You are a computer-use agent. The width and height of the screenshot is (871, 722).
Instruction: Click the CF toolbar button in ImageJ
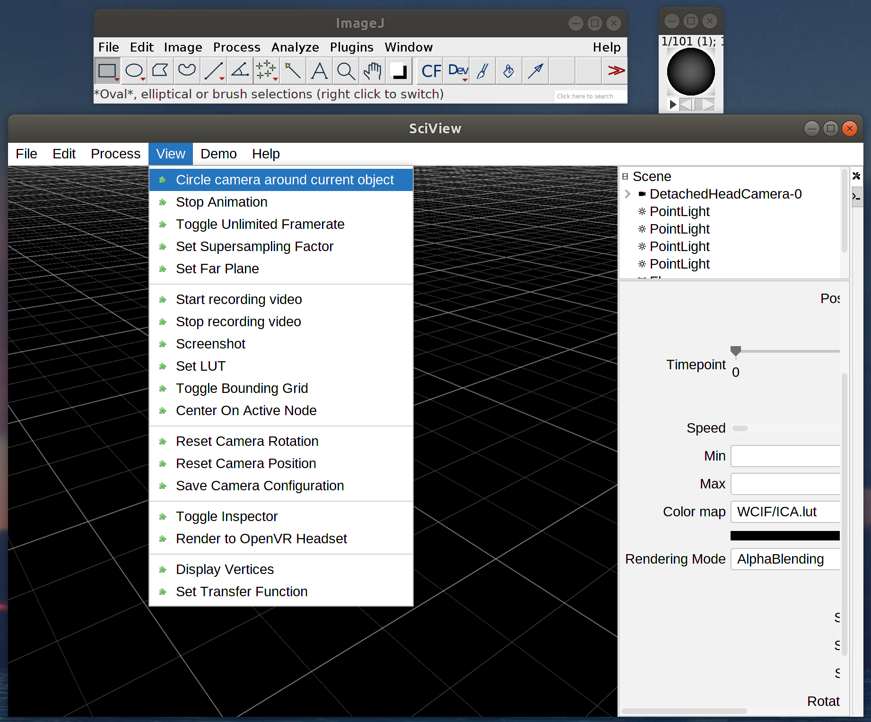tap(431, 71)
